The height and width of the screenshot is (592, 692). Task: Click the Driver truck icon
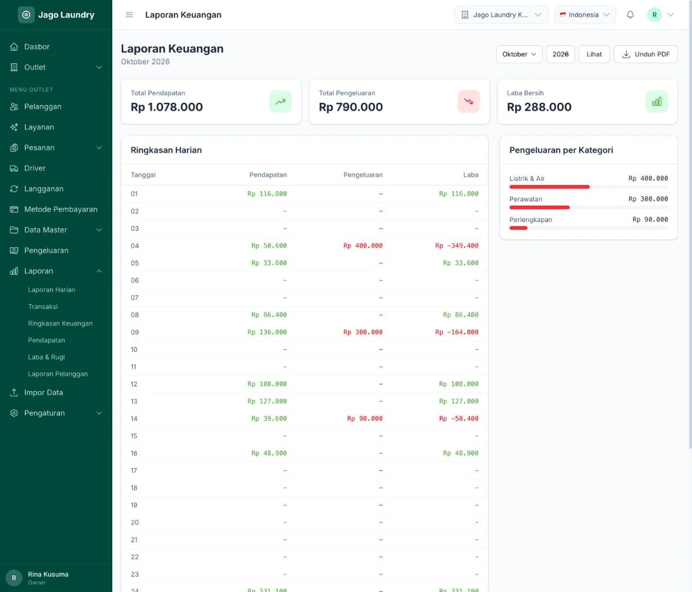point(14,169)
